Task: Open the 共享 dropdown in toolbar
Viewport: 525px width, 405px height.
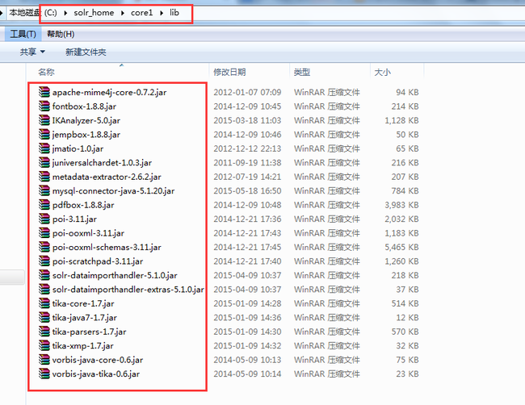Action: (x=32, y=52)
